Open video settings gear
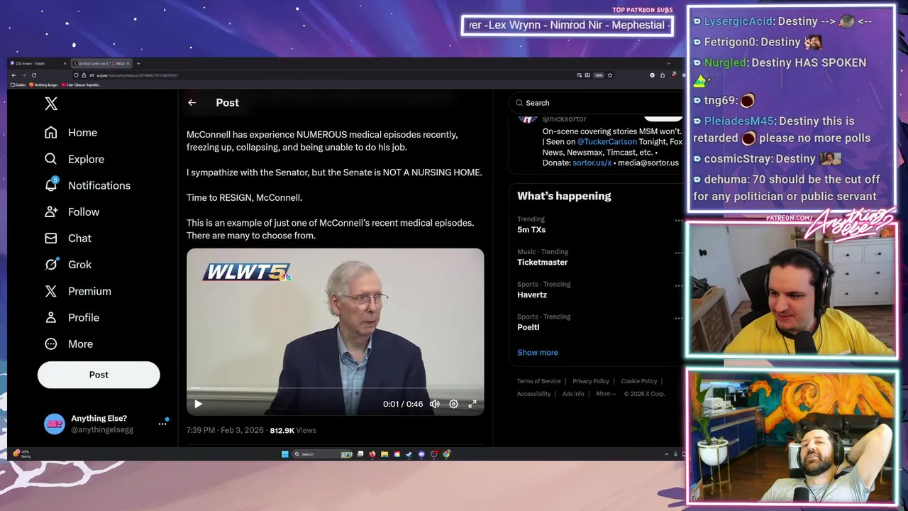Image resolution: width=908 pixels, height=511 pixels. tap(453, 404)
